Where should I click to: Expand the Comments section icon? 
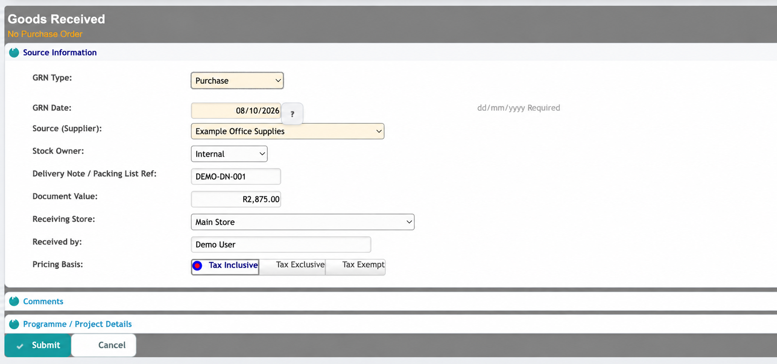(x=14, y=301)
